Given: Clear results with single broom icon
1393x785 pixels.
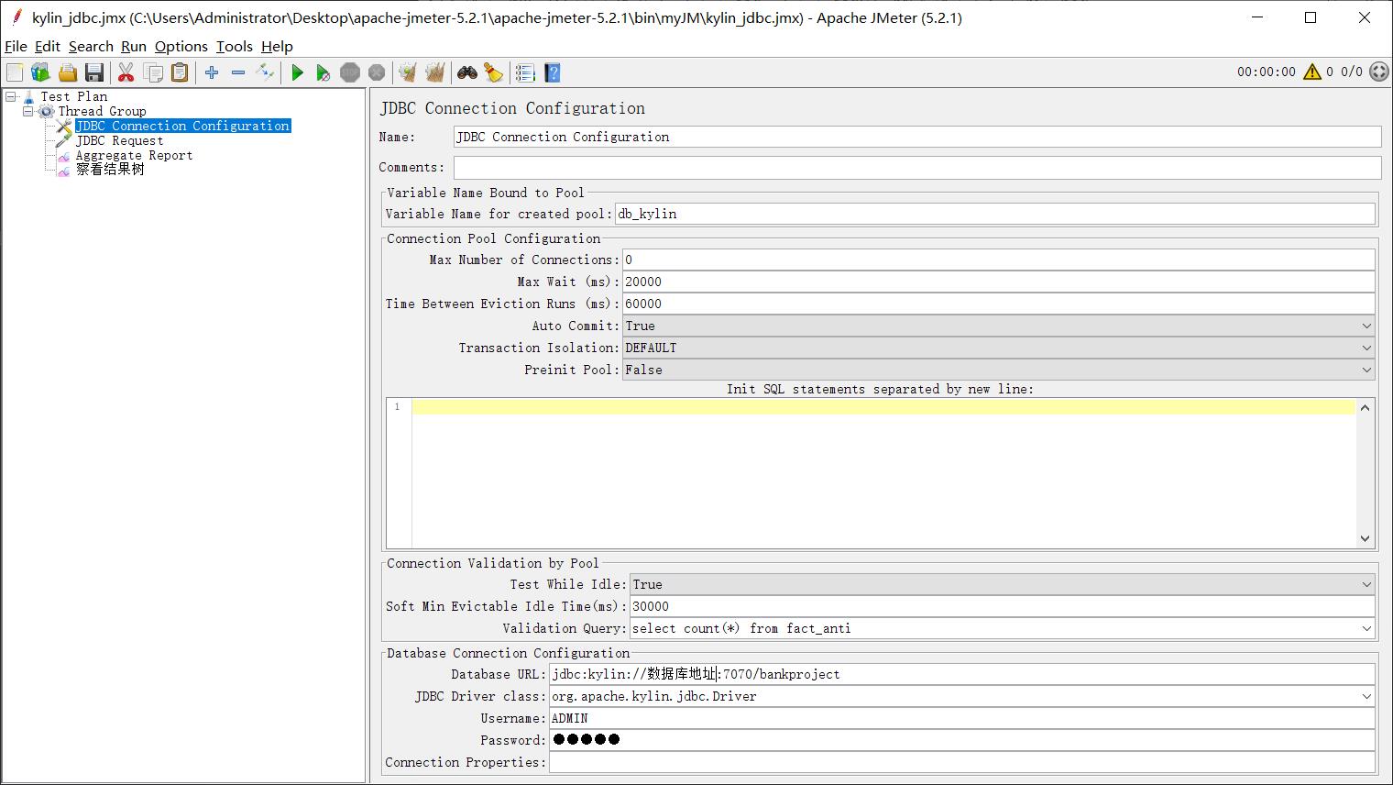Looking at the screenshot, I should [x=409, y=72].
